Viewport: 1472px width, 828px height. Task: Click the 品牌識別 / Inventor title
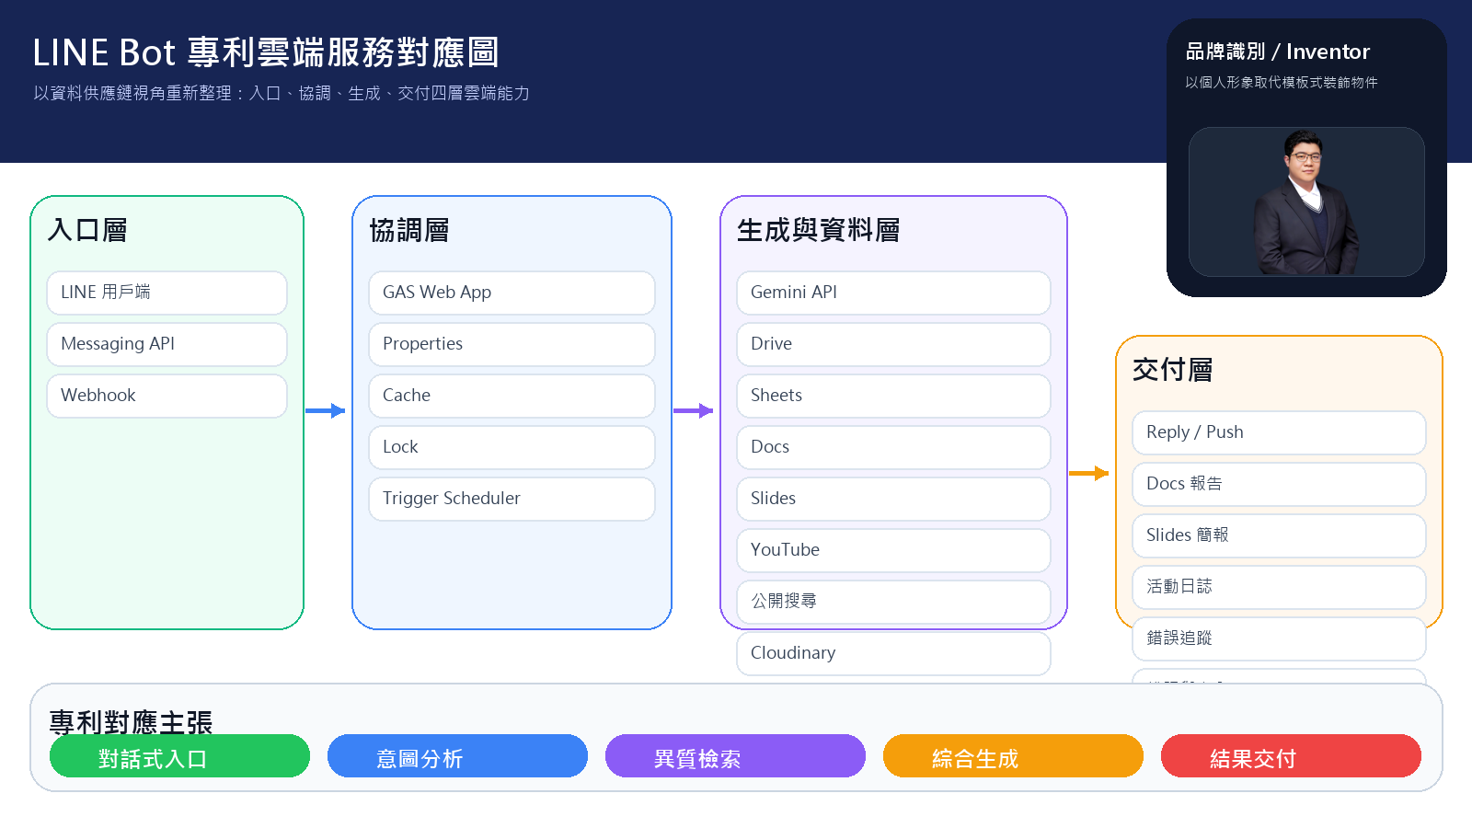(x=1278, y=52)
